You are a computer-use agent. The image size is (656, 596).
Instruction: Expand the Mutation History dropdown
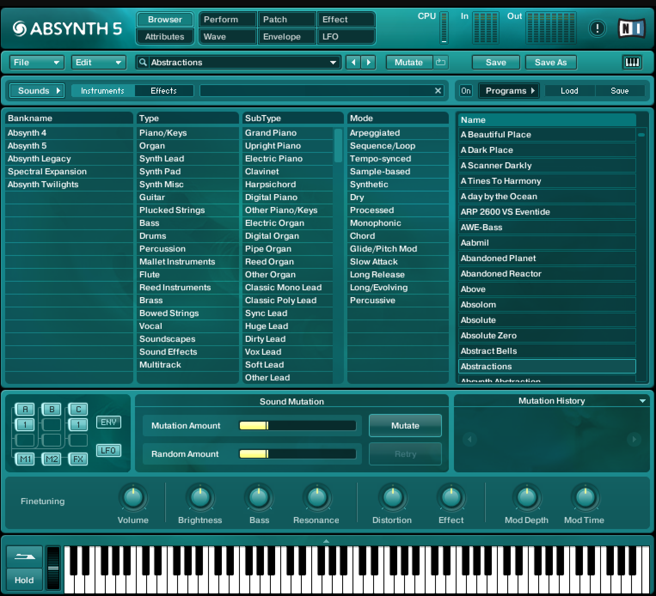point(643,400)
